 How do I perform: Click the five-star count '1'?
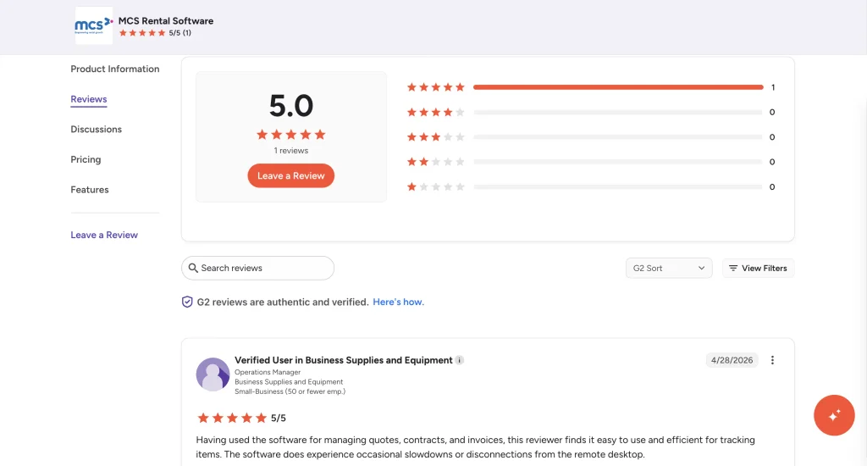click(773, 87)
